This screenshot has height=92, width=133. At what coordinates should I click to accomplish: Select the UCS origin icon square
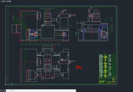click(x=6, y=85)
